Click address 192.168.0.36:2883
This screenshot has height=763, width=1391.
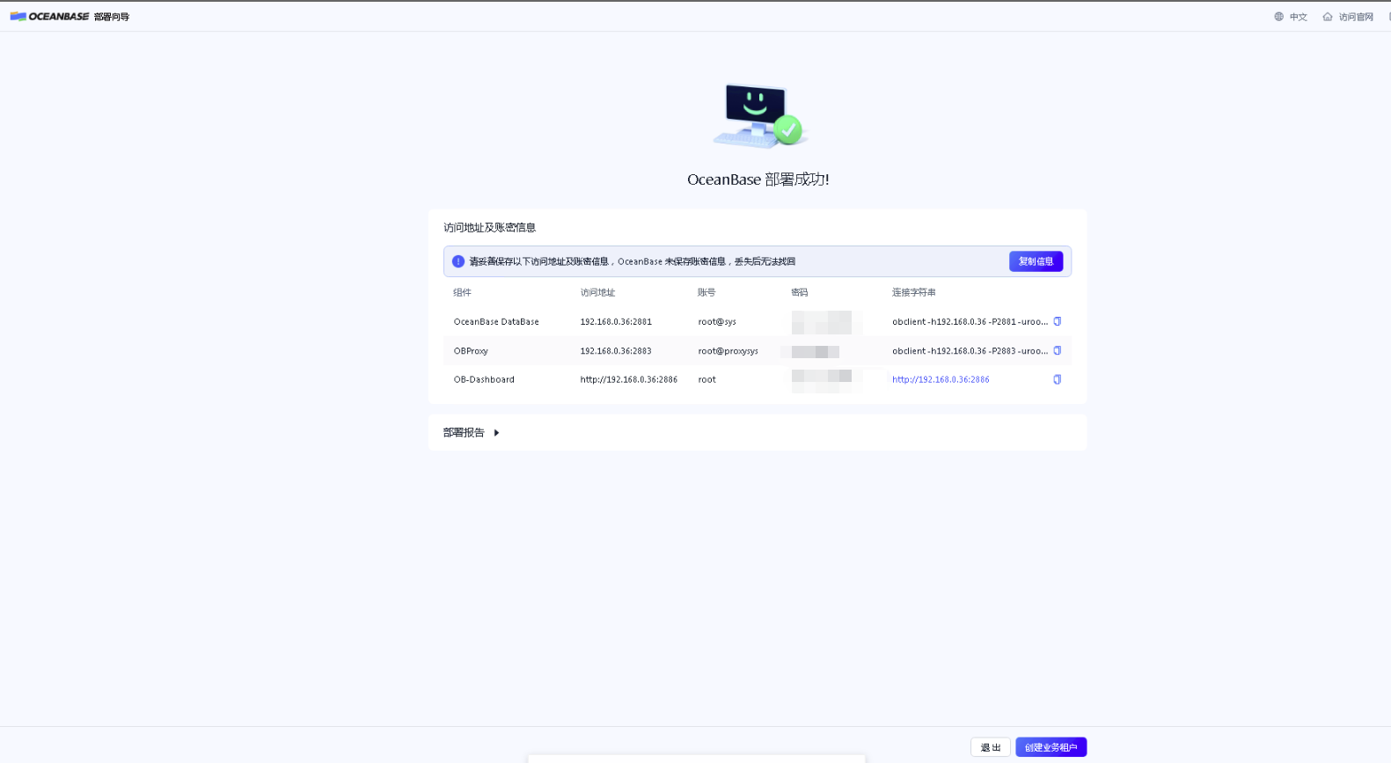point(616,351)
